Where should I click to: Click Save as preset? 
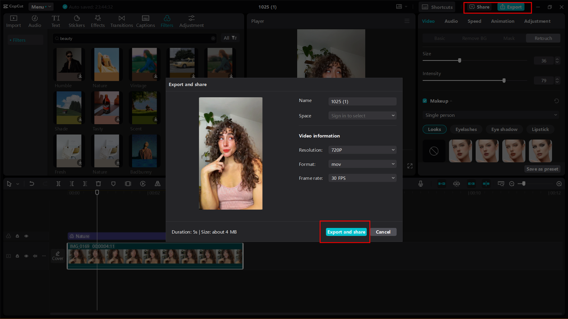542,169
